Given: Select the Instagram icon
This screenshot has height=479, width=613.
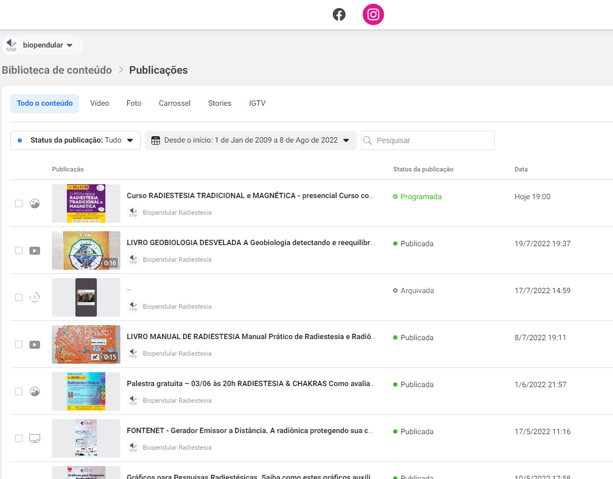Looking at the screenshot, I should (373, 14).
